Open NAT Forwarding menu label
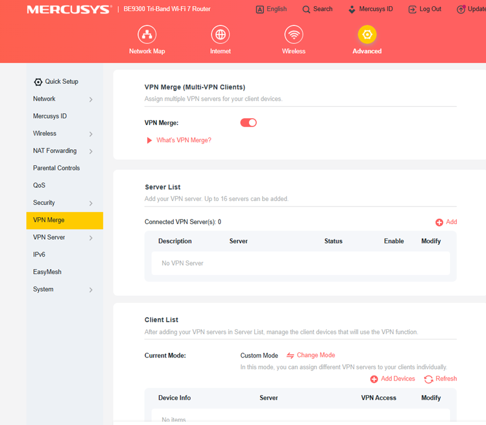 coord(55,150)
